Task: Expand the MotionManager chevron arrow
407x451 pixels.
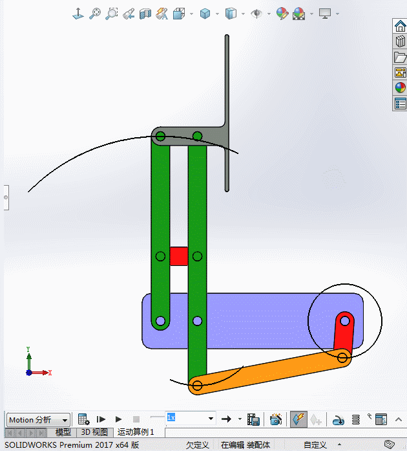Action: pyautogui.click(x=399, y=420)
